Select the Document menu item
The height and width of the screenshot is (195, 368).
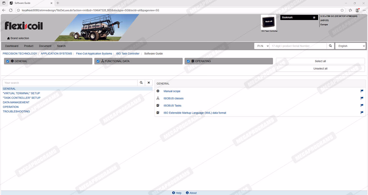pos(45,46)
